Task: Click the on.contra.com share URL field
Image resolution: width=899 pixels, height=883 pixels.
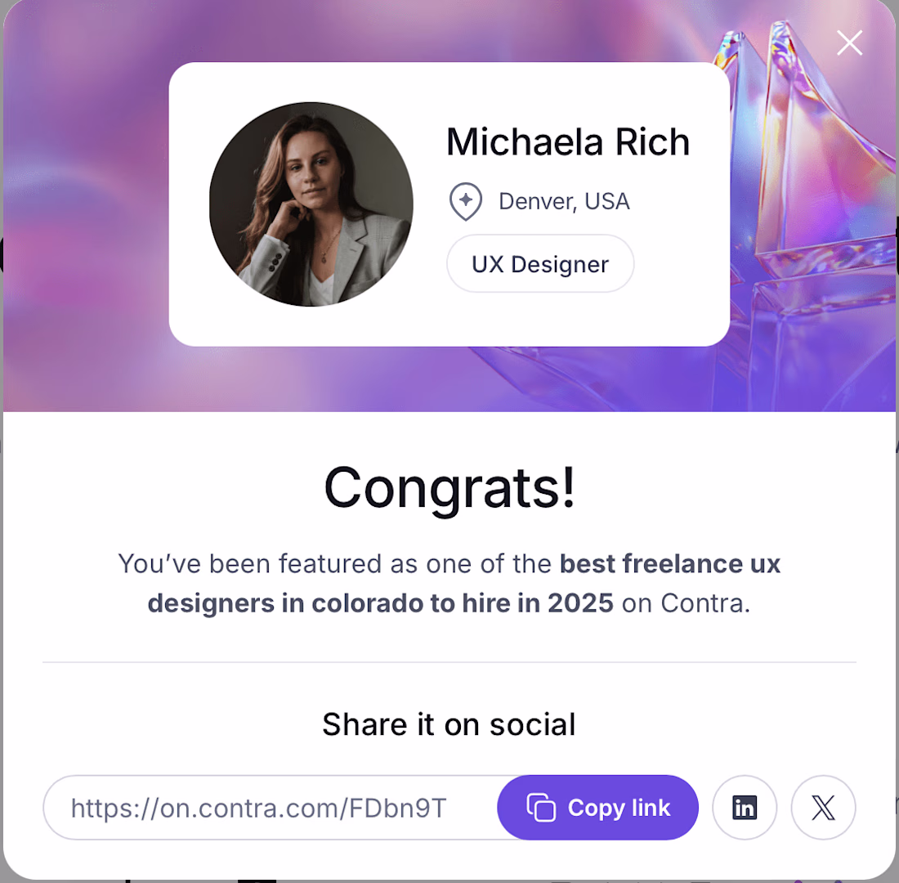Action: [x=258, y=808]
